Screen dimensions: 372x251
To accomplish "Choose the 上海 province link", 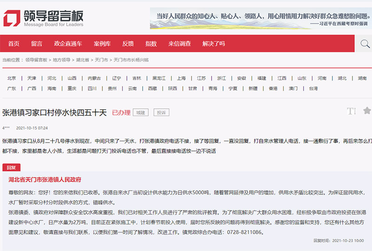I will (181, 78).
